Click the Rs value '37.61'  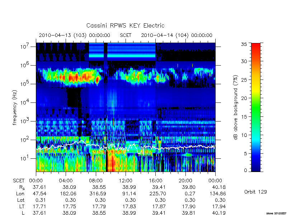[x=39, y=187]
